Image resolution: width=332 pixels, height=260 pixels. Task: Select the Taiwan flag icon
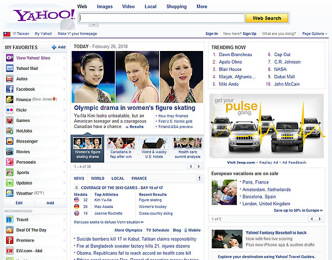click(x=7, y=34)
